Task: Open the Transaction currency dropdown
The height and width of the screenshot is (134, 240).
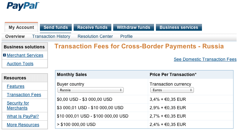Action: click(x=172, y=90)
